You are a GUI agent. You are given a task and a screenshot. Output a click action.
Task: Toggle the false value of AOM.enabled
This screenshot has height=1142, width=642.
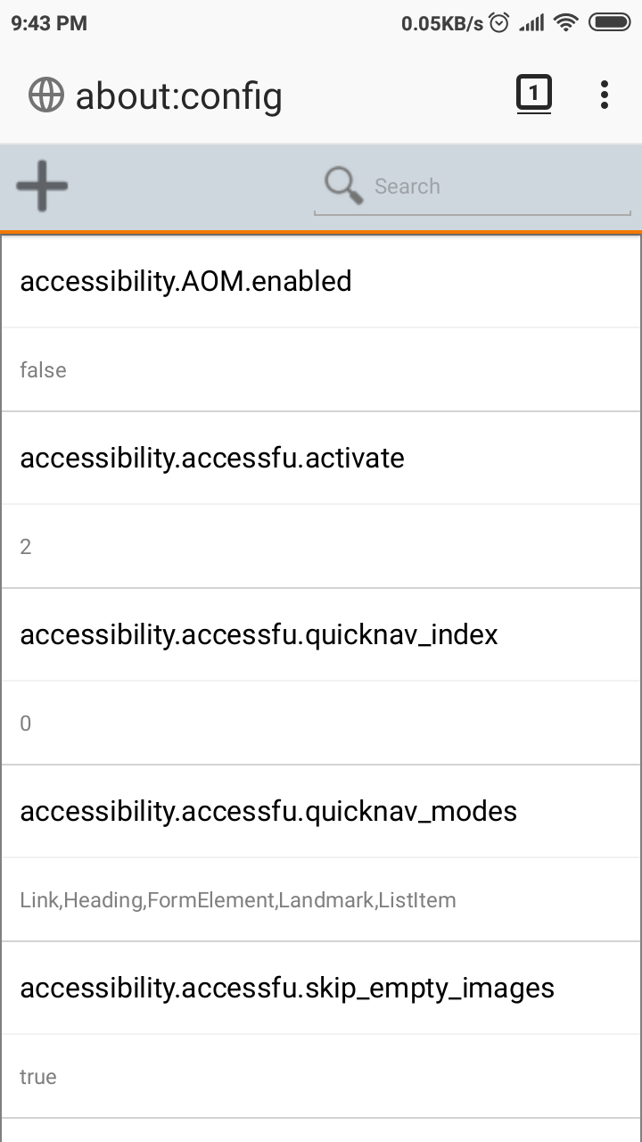point(321,369)
